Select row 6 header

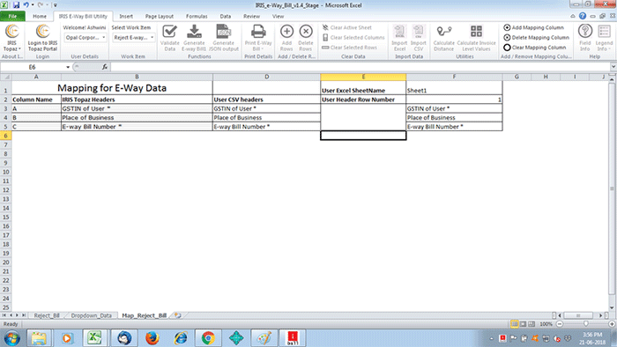[5, 136]
